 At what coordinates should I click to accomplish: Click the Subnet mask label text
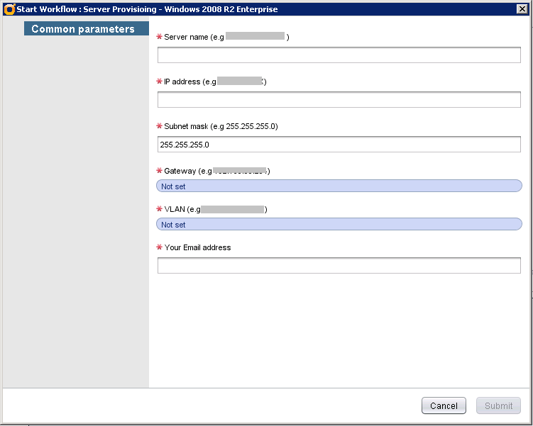[x=221, y=126]
